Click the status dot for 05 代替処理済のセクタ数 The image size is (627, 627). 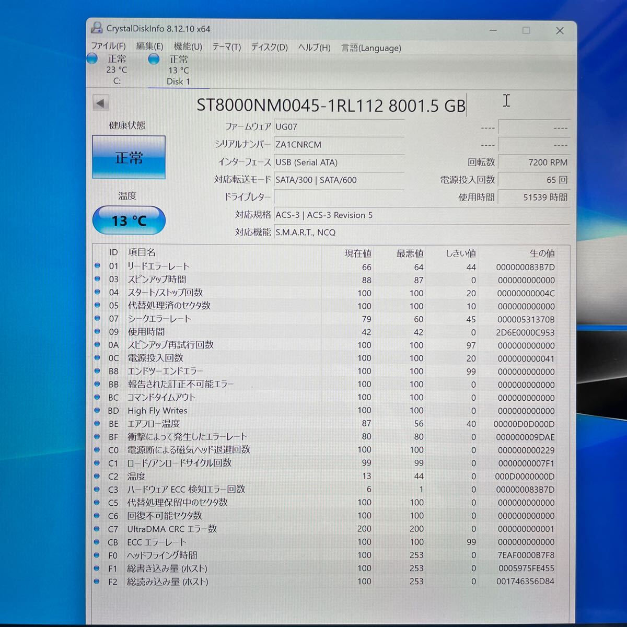coord(97,305)
